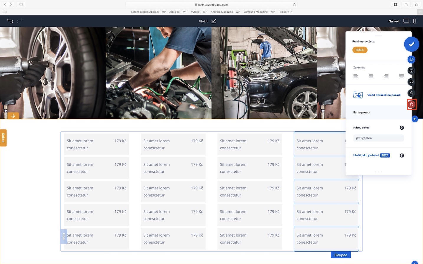Click Náhled to preview the page
Screen dimensions: 423x264
coord(394,21)
